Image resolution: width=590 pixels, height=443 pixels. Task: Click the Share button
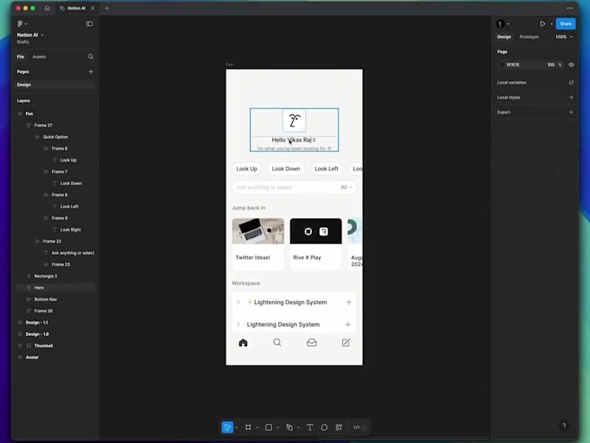[x=566, y=24]
